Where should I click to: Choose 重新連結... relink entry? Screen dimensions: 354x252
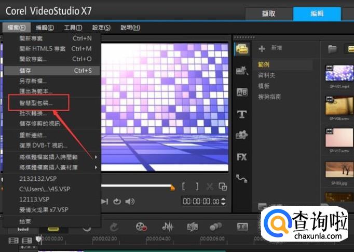[52, 135]
